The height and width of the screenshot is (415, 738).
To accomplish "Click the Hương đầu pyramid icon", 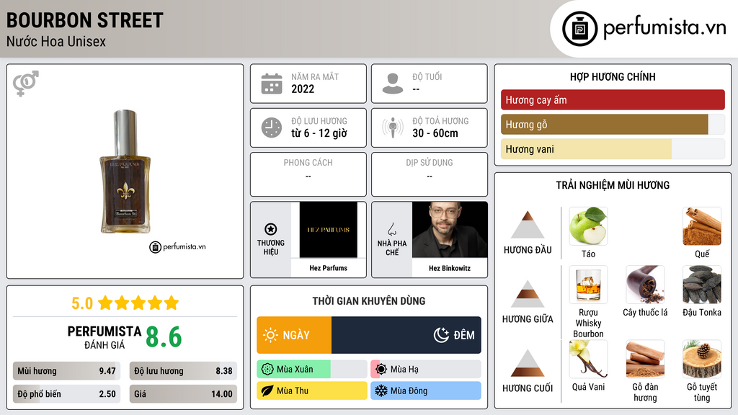I will [x=528, y=225].
